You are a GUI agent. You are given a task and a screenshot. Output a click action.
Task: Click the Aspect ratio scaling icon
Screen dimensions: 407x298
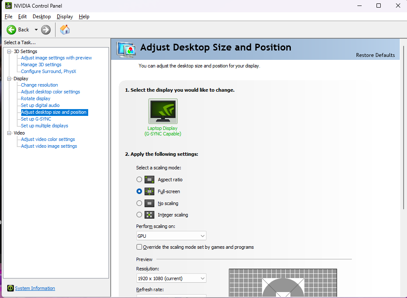pos(149,180)
